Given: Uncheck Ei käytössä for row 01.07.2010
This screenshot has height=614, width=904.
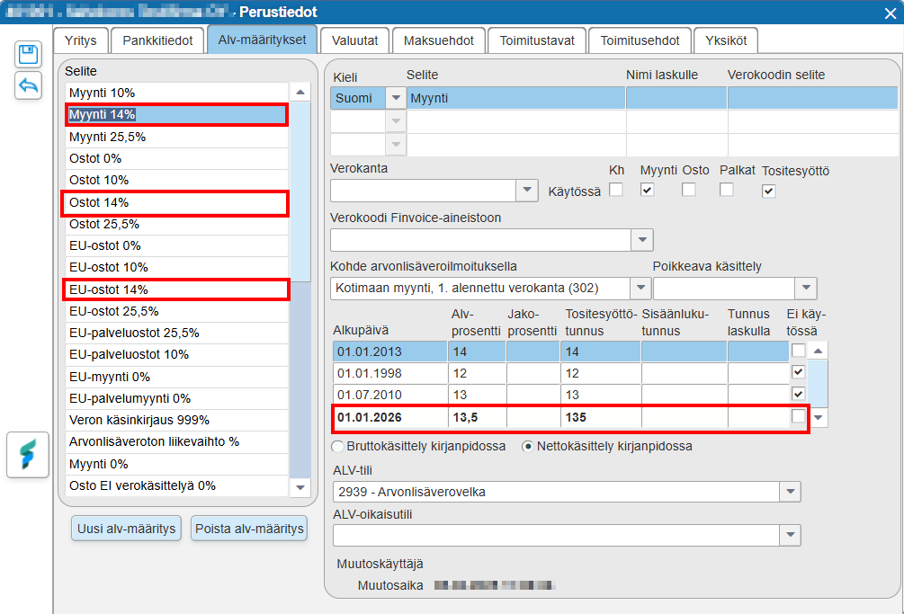Looking at the screenshot, I should [798, 394].
